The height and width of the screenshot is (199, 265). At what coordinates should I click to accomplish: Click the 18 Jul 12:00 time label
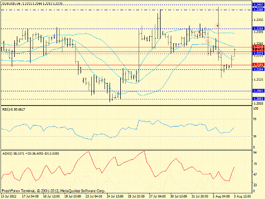coord(51,196)
